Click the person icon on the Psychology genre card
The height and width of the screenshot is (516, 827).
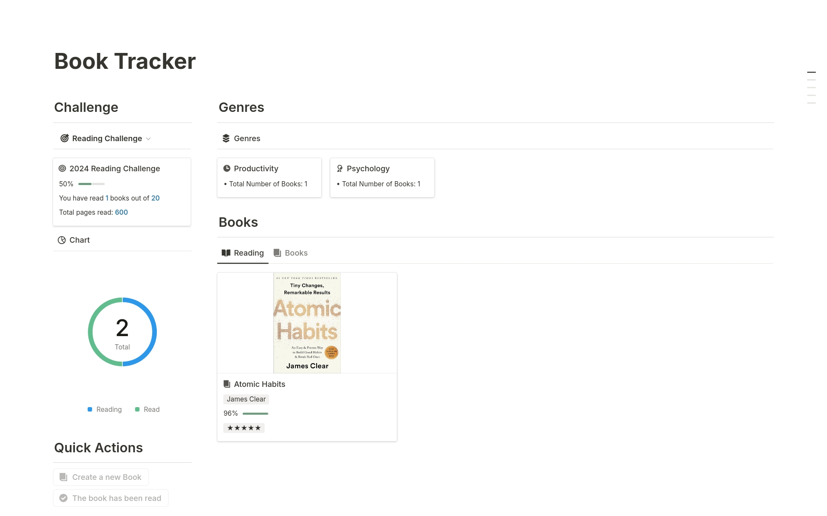point(340,168)
